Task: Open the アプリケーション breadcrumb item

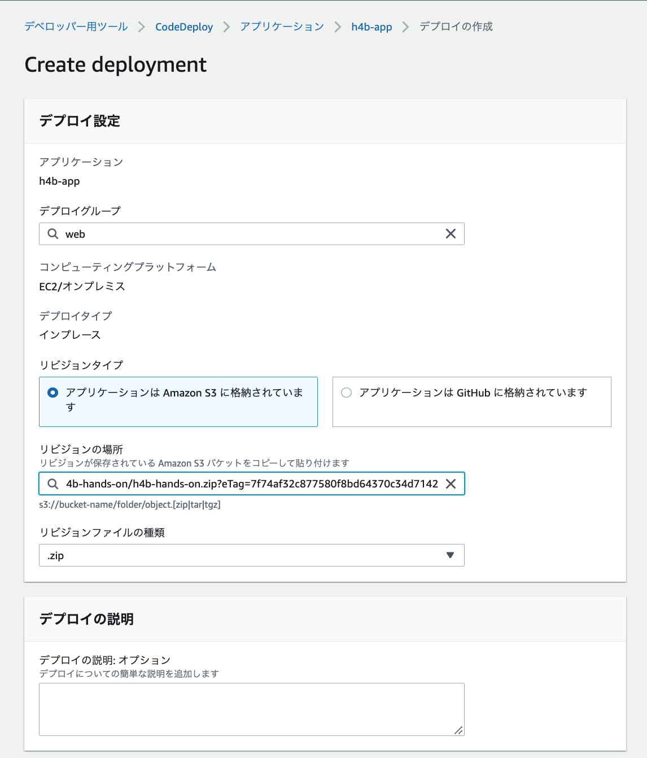Action: click(x=282, y=27)
